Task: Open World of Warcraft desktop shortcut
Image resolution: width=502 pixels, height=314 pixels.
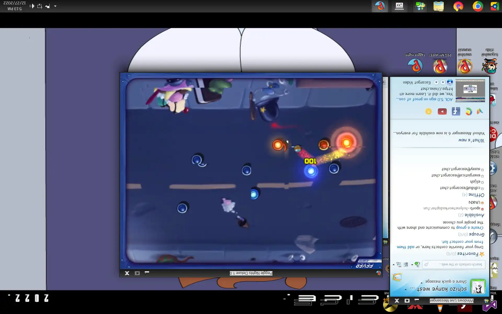Action: 465,66
